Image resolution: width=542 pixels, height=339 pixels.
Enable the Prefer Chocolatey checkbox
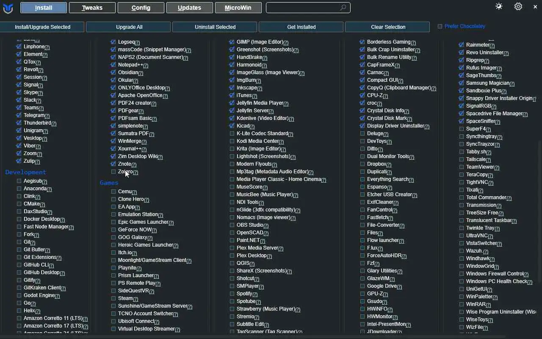point(440,26)
